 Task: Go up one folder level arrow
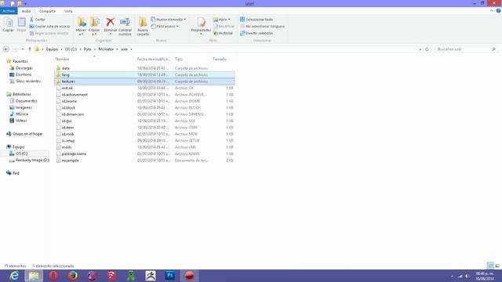click(x=30, y=49)
